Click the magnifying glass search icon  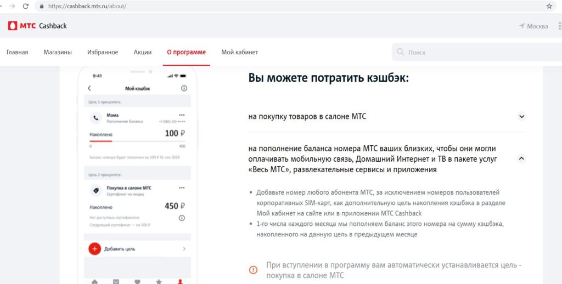tap(400, 52)
